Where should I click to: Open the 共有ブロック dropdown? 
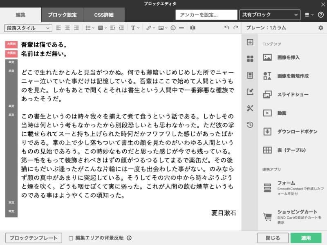pyautogui.click(x=270, y=15)
